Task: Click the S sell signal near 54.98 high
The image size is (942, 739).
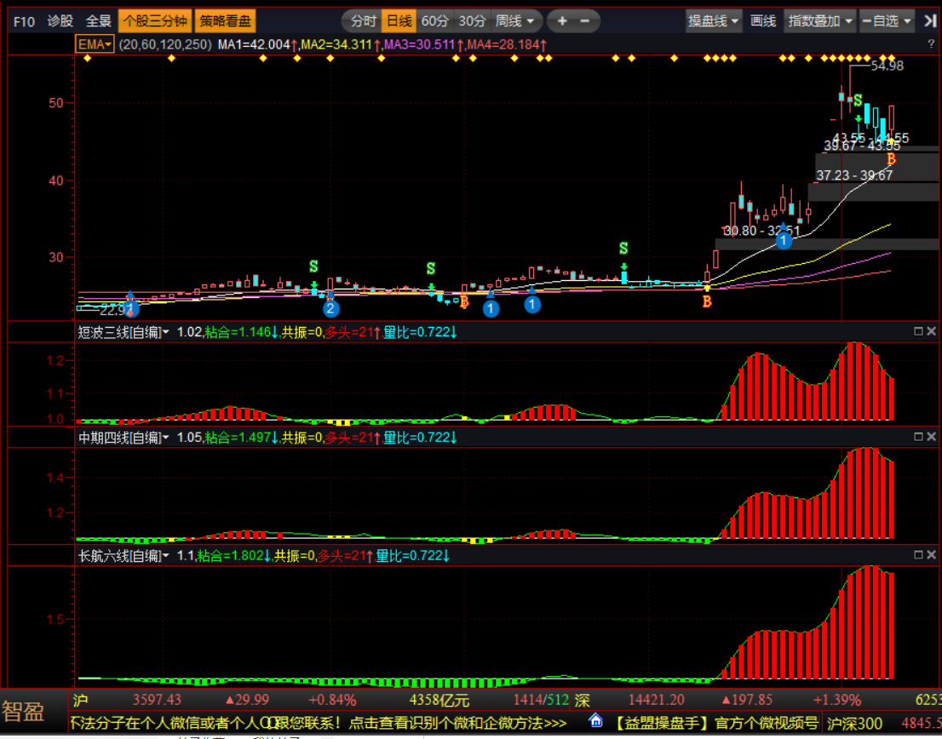Action: [858, 100]
